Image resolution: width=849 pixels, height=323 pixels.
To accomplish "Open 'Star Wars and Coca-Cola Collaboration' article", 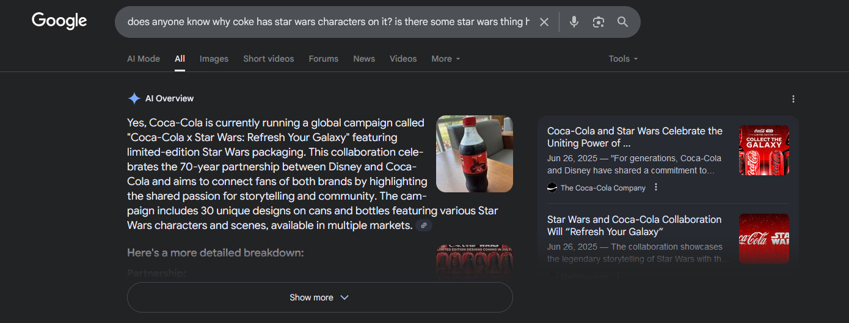I will 634,225.
